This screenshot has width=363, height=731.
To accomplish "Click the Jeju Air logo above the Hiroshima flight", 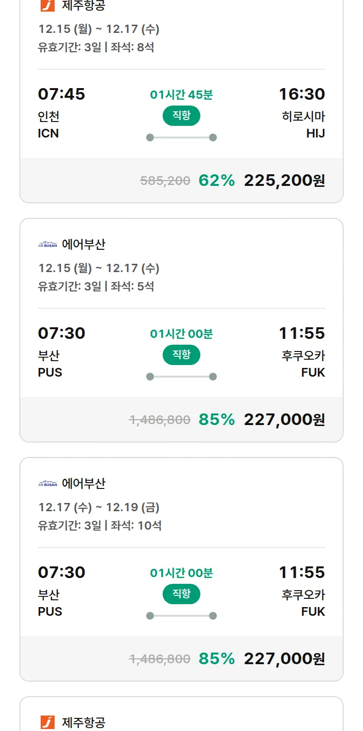I will click(47, 5).
